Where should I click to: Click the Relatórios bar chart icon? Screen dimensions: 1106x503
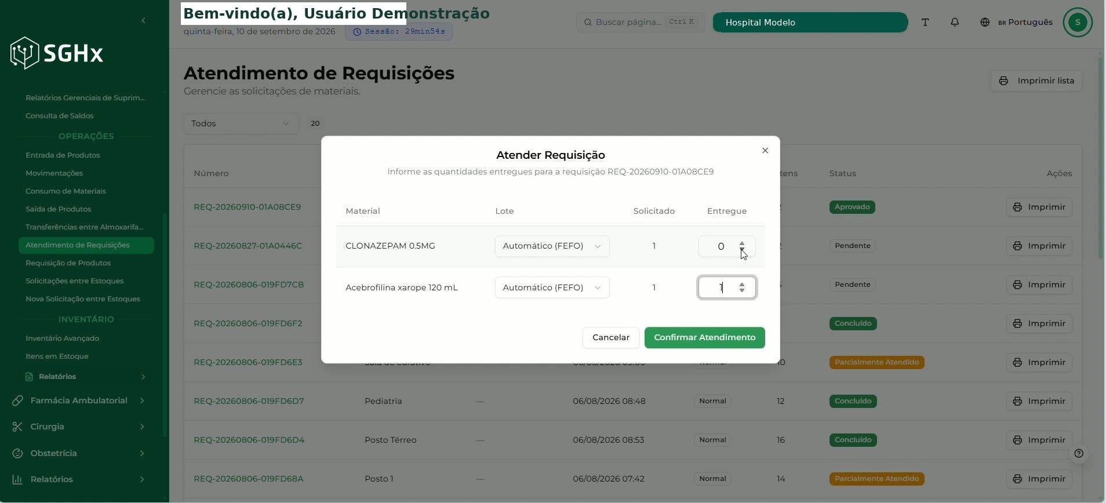pos(17,479)
